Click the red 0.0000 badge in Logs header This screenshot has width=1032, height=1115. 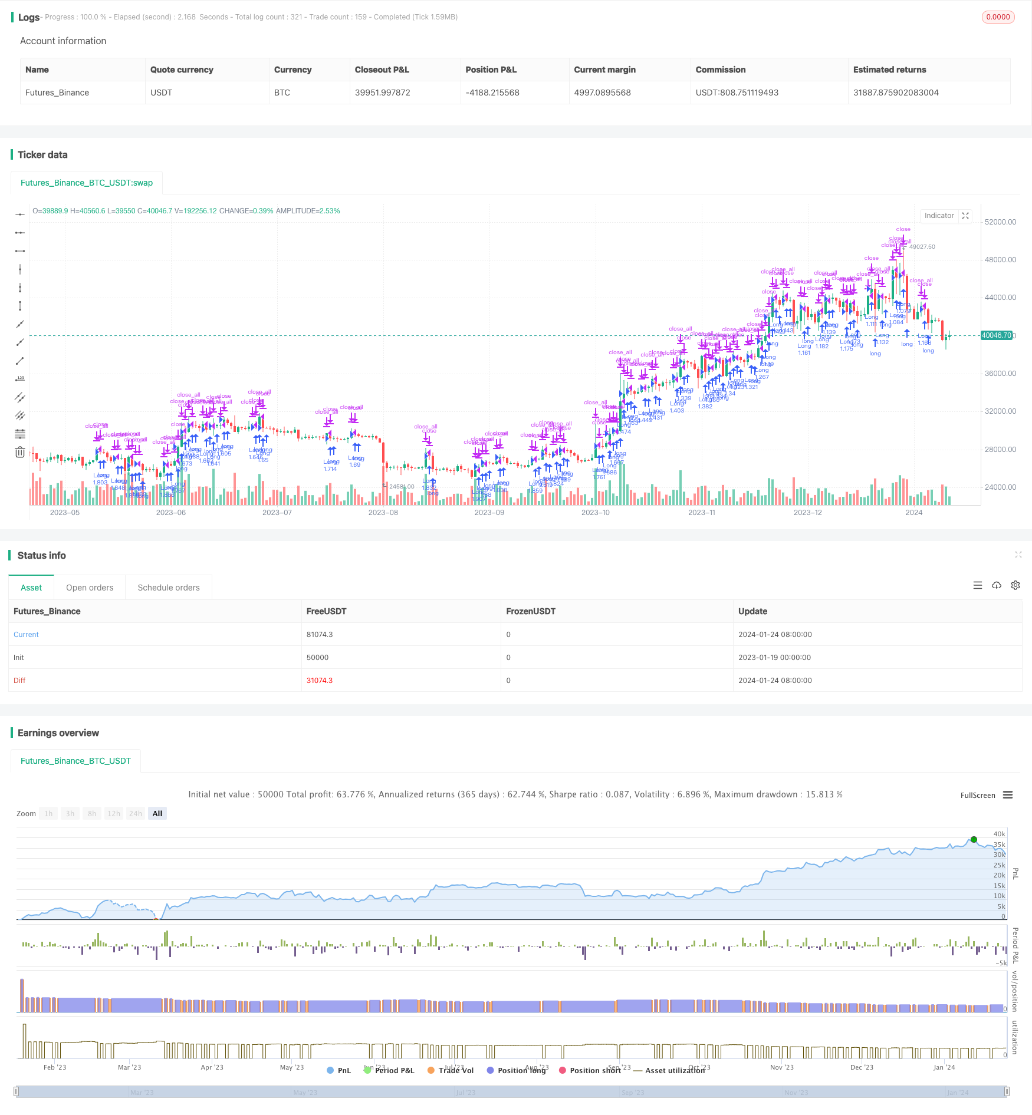click(998, 17)
